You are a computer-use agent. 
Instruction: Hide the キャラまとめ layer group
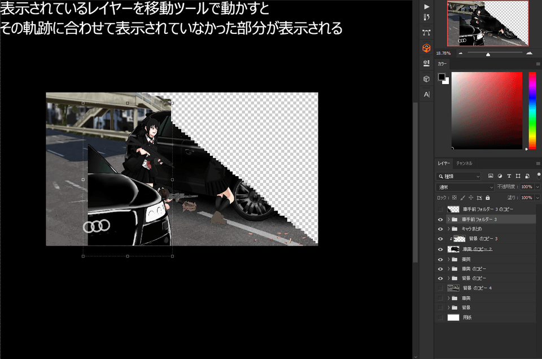click(x=440, y=229)
